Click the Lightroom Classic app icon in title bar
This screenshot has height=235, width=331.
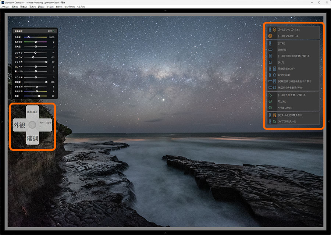click(x=3, y=2)
